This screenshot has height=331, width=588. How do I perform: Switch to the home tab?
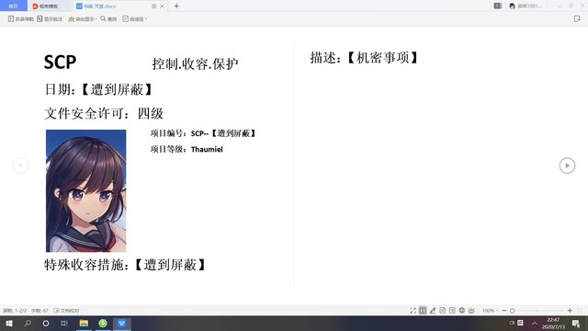tap(14, 6)
